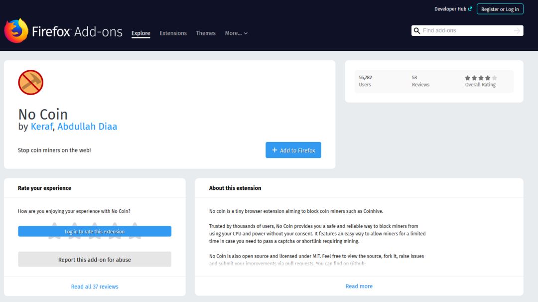Click Report this add-on for abuse
Image resolution: width=538 pixels, height=302 pixels.
click(x=95, y=260)
